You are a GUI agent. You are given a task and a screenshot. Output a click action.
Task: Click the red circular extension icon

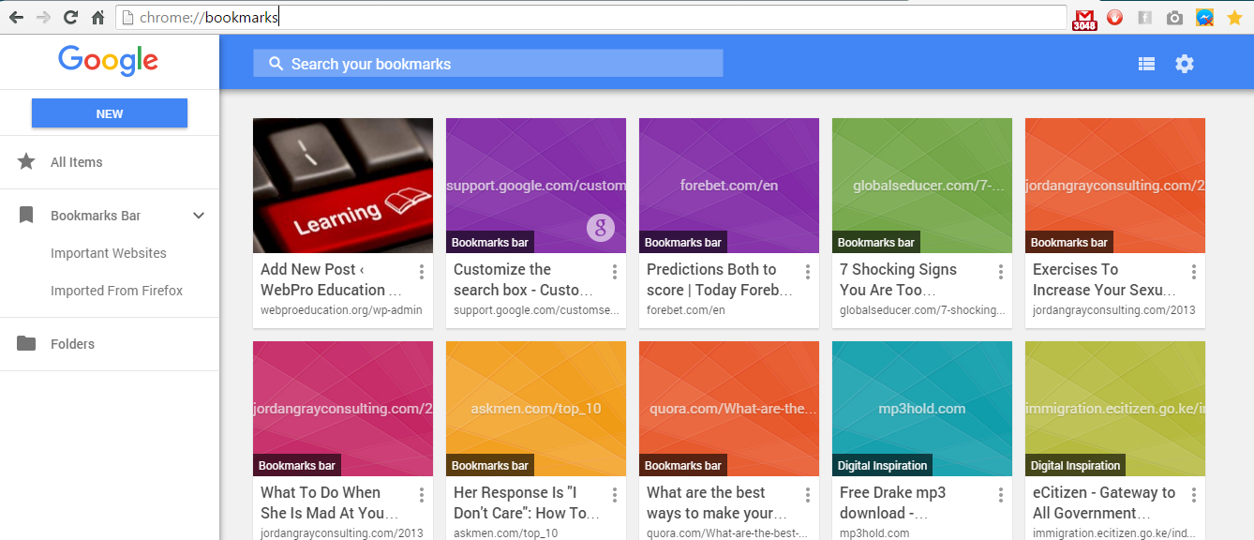[1114, 18]
